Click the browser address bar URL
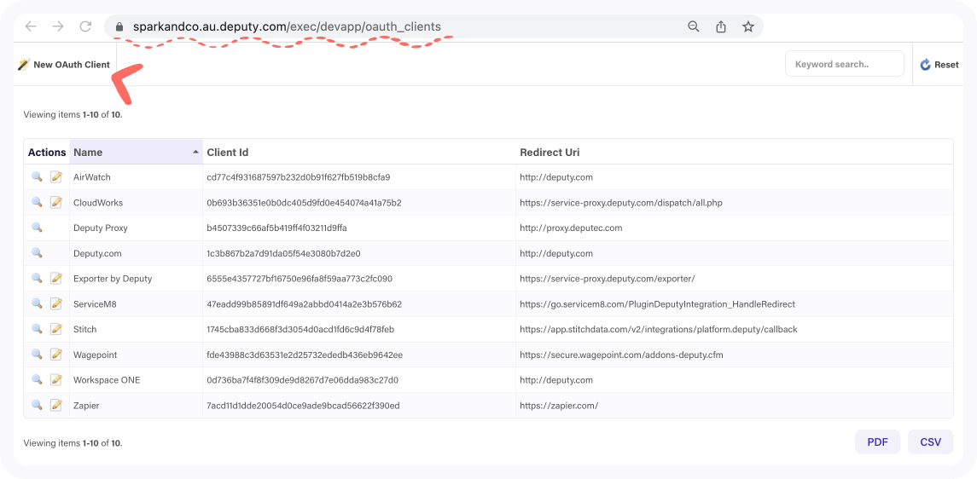Image resolution: width=977 pixels, height=479 pixels. pyautogui.click(x=287, y=26)
